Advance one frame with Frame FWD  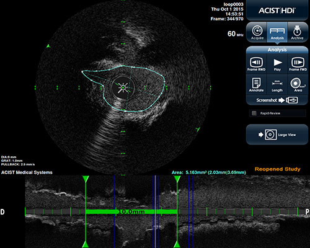tap(298, 64)
